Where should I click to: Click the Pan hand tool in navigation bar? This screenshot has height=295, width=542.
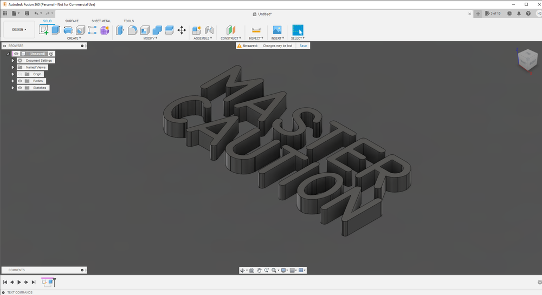[x=259, y=270]
